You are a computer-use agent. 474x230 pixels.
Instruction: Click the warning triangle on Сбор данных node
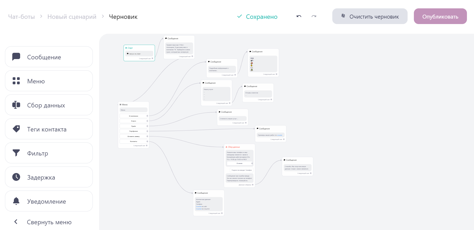click(x=226, y=147)
